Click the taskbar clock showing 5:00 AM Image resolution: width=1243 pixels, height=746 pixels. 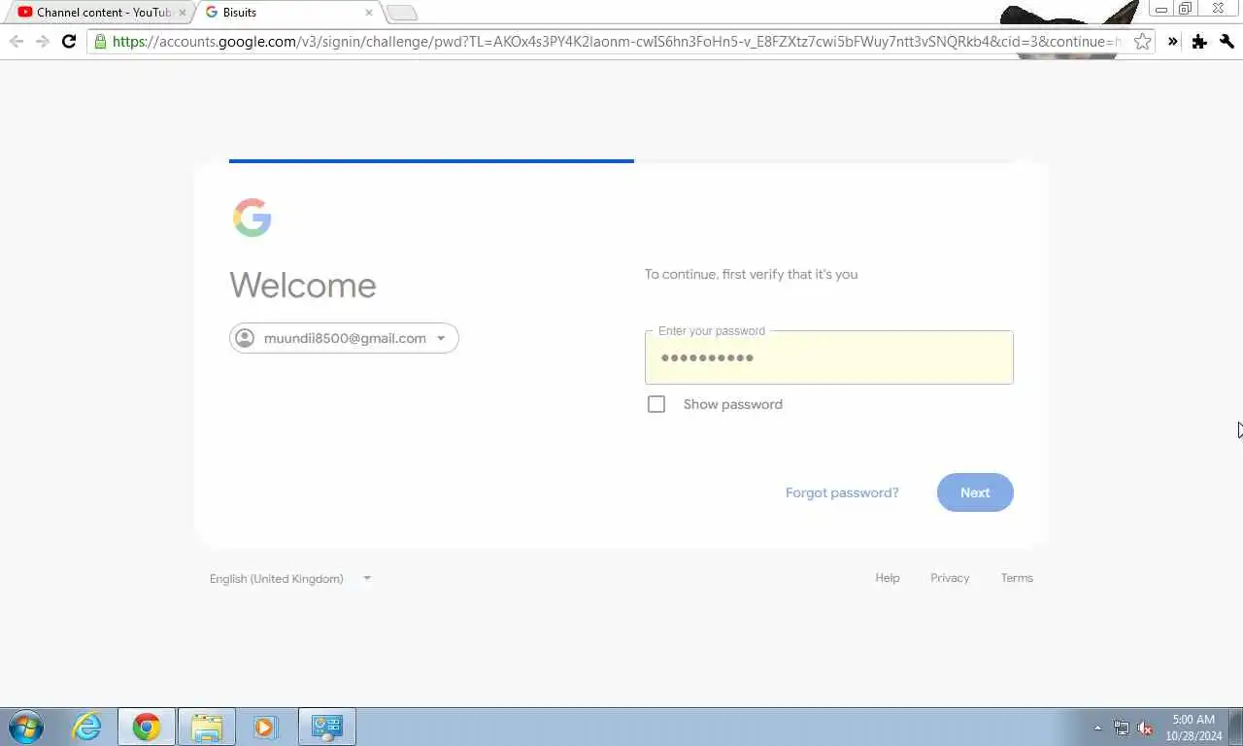[1193, 728]
